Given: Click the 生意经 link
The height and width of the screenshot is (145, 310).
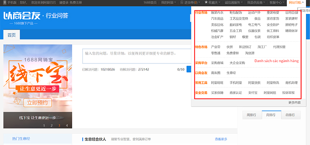Looking at the screenshot, I should 231,73.
